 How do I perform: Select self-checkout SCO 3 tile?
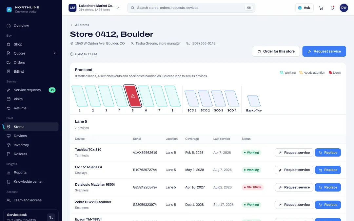point(219,98)
